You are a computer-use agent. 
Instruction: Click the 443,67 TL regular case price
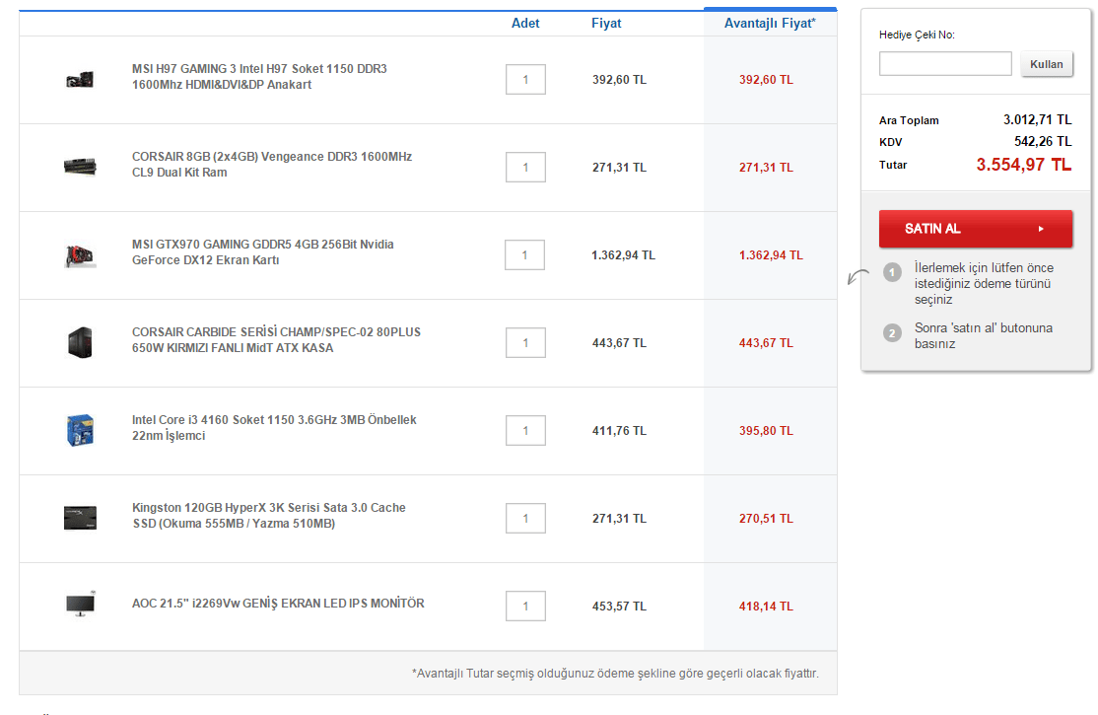[x=619, y=343]
